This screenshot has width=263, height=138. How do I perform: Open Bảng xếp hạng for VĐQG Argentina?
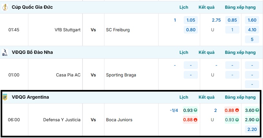coord(240,97)
